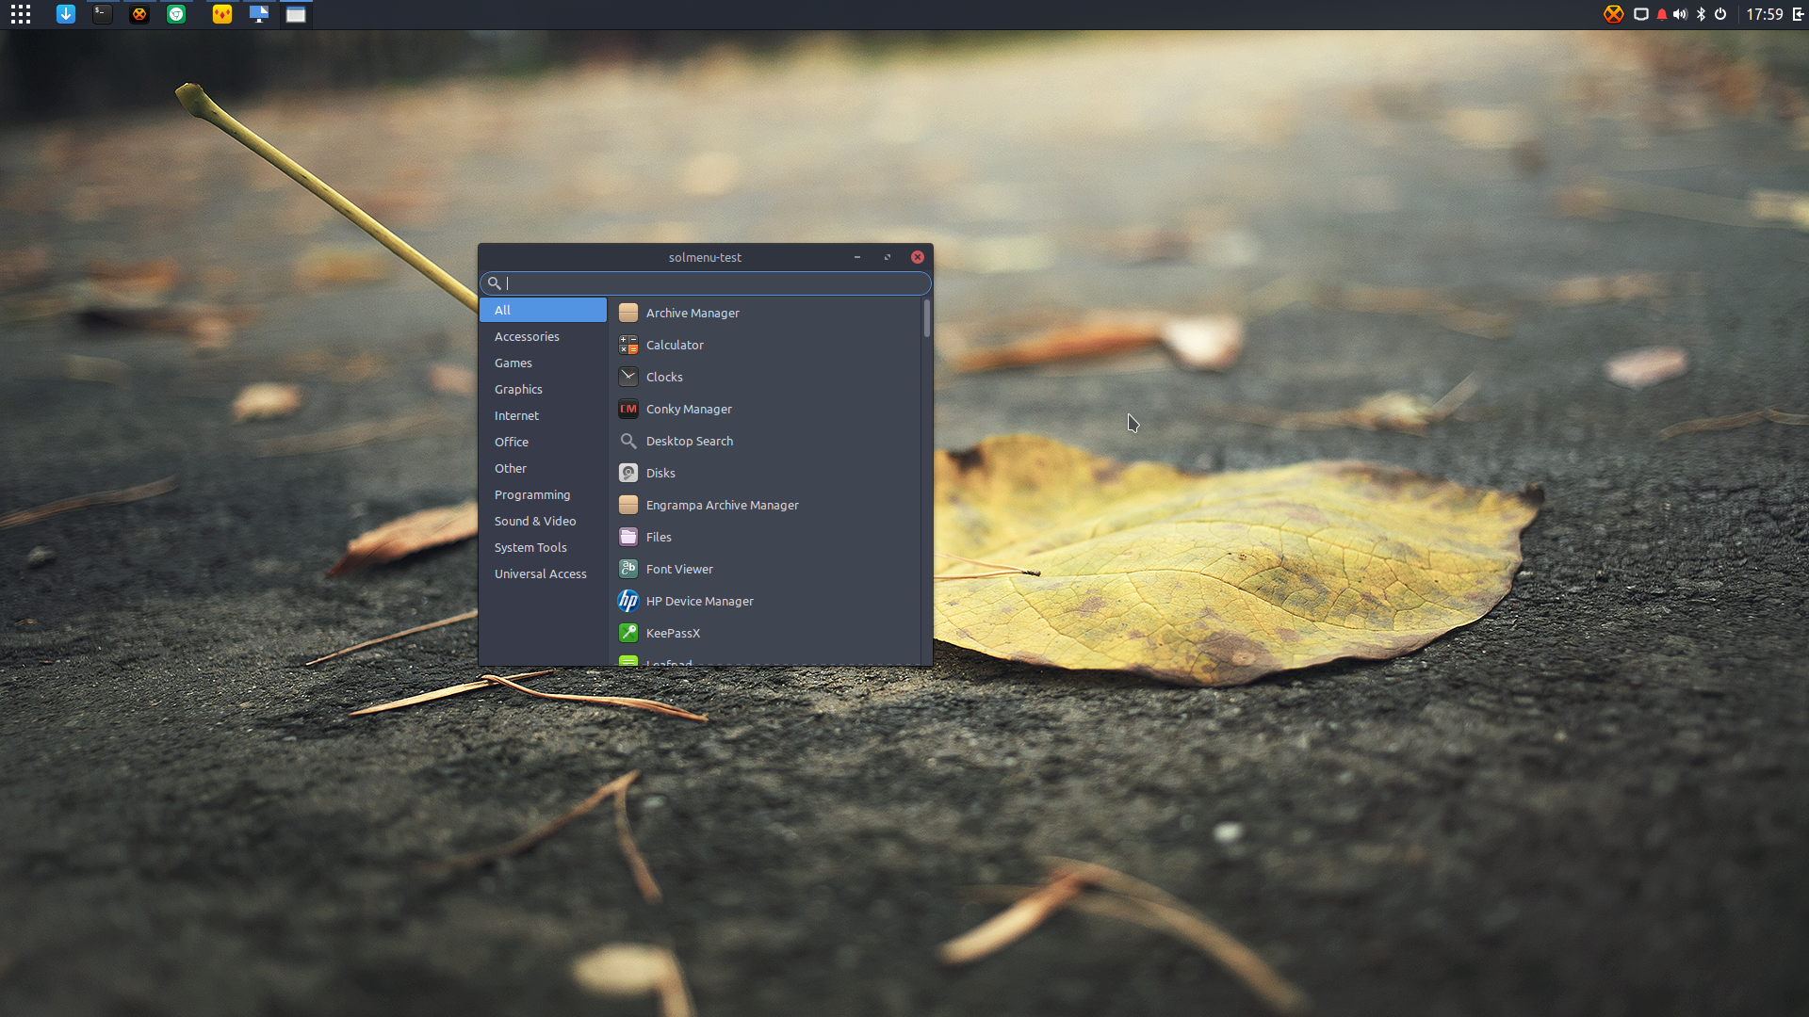Open the side panel arrow icon
Image resolution: width=1809 pixels, height=1017 pixels.
click(x=1798, y=14)
